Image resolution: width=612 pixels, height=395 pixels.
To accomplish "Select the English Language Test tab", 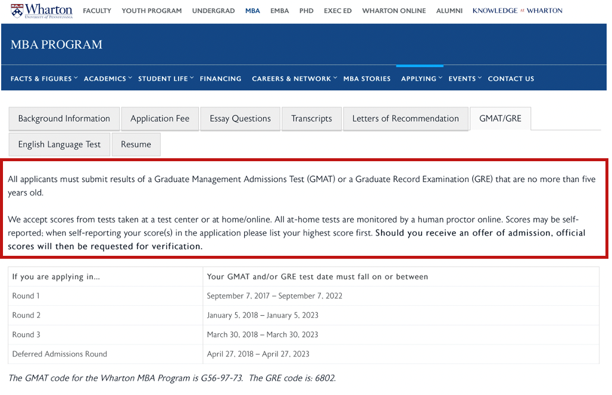I will 60,145.
